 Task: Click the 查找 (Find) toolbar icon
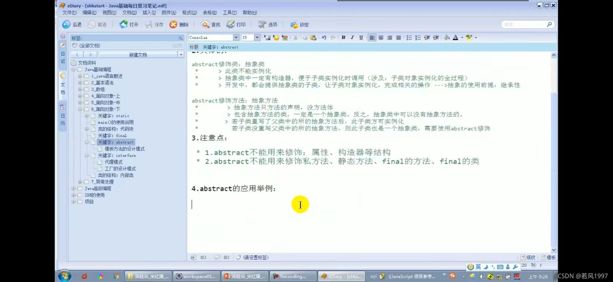pos(205,25)
